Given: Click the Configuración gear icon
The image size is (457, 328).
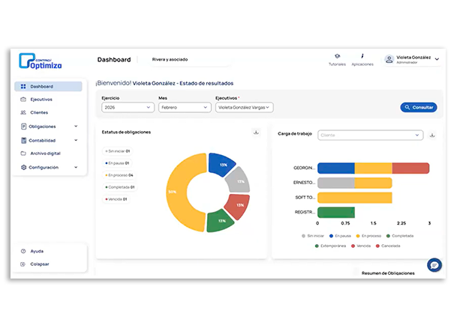Looking at the screenshot, I should (x=23, y=167).
